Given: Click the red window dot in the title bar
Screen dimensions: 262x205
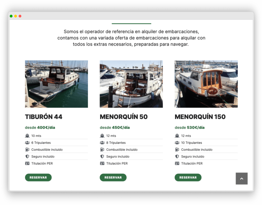Looking at the screenshot, I should click(x=20, y=16).
